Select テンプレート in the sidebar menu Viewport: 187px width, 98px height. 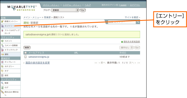(x=10, y=62)
